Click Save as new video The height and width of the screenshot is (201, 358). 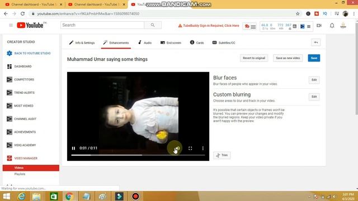click(288, 58)
